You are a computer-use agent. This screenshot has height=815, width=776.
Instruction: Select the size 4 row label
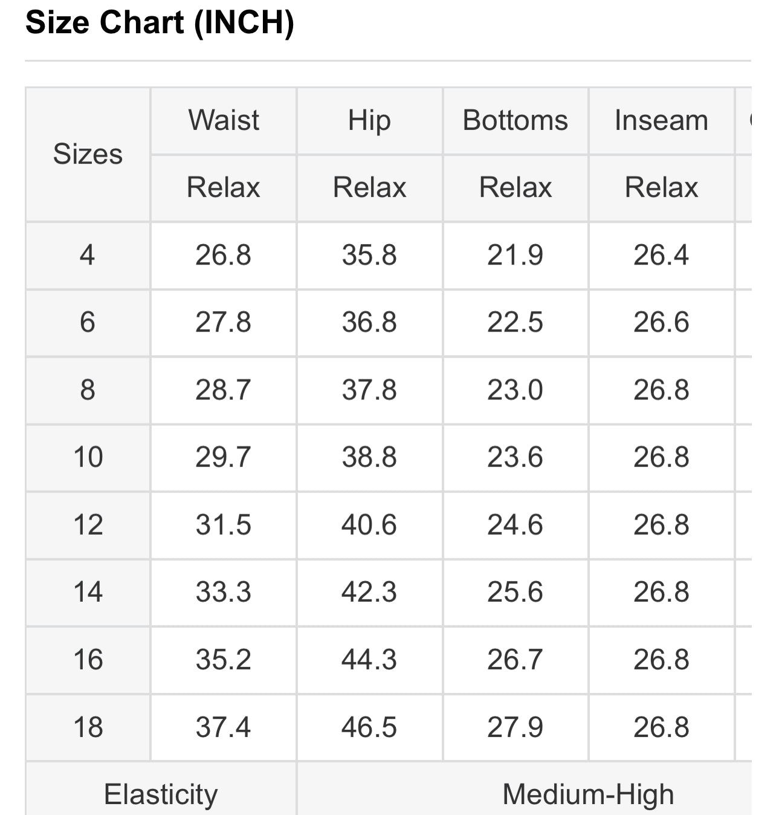[x=88, y=255]
